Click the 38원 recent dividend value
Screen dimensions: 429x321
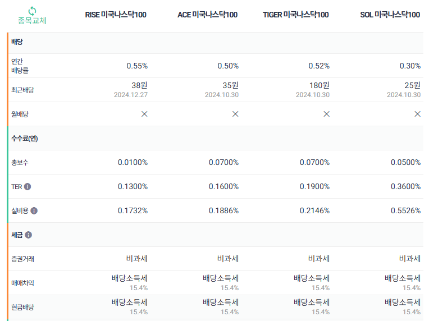coord(139,85)
